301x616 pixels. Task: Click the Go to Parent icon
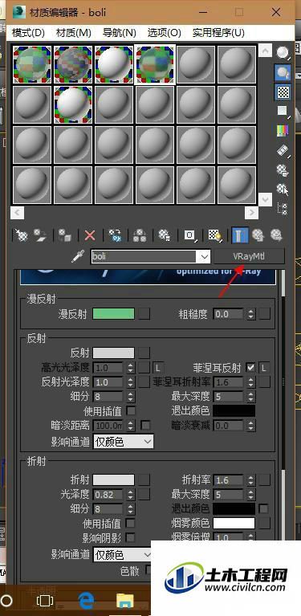point(258,235)
